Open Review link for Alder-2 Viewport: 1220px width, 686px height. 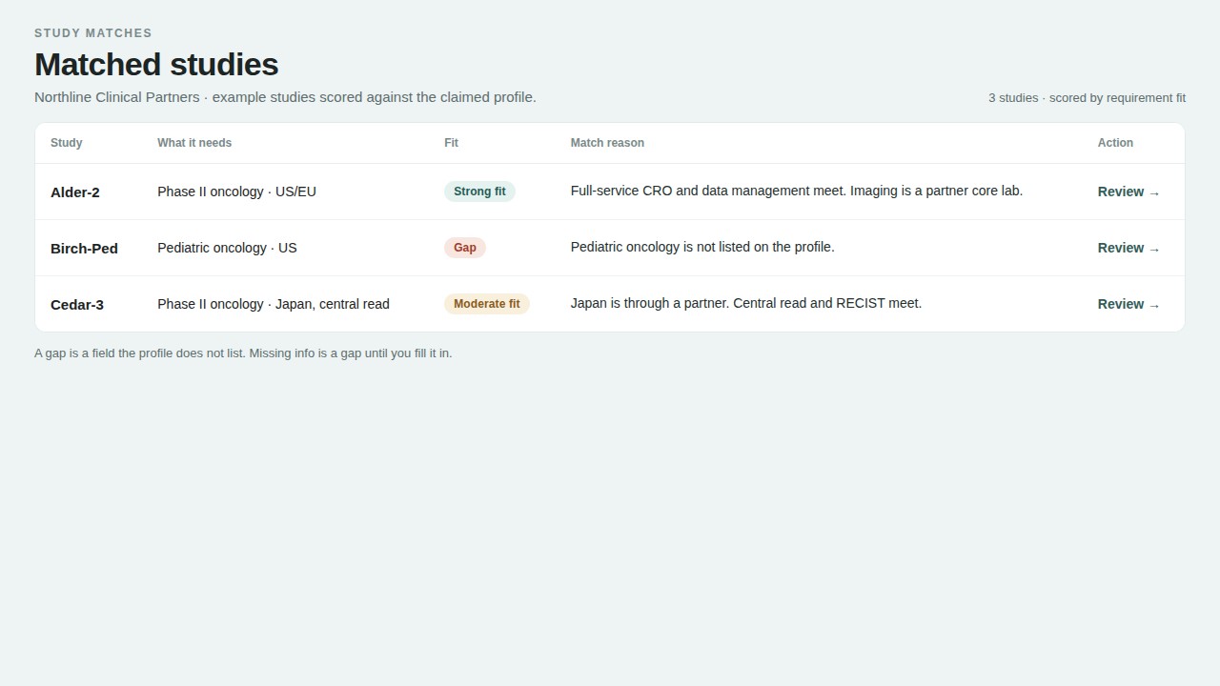(1128, 192)
